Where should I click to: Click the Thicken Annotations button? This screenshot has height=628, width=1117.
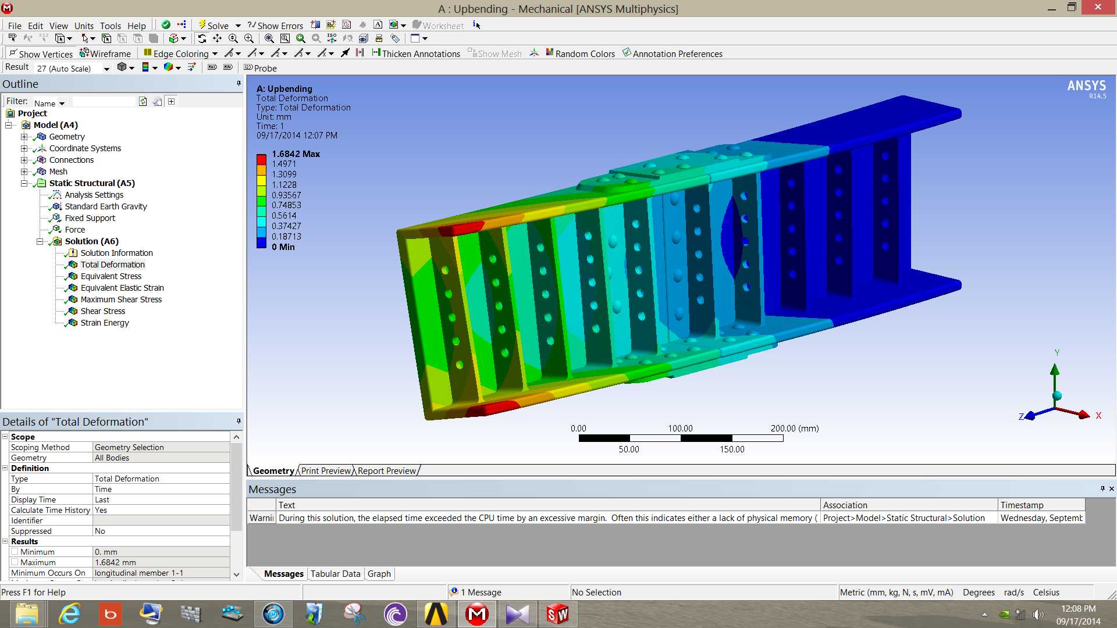(x=416, y=53)
